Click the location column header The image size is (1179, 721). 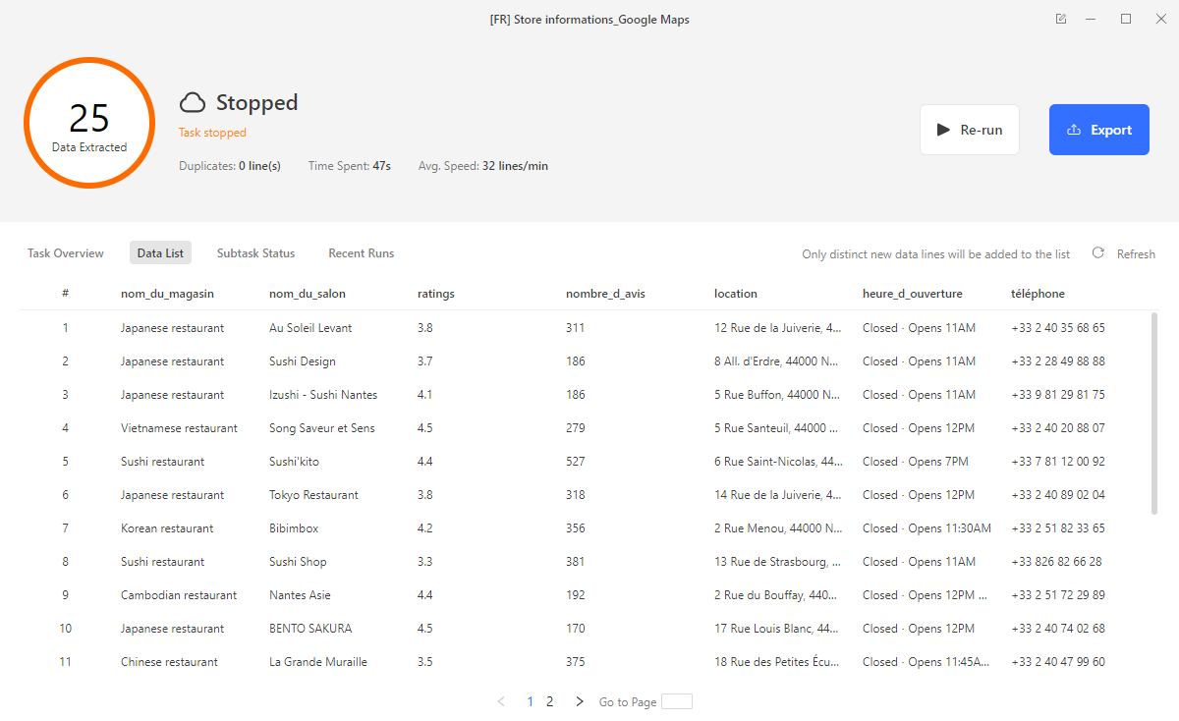click(x=736, y=294)
